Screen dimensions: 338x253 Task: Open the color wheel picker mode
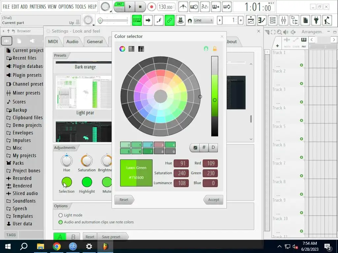tap(122, 49)
